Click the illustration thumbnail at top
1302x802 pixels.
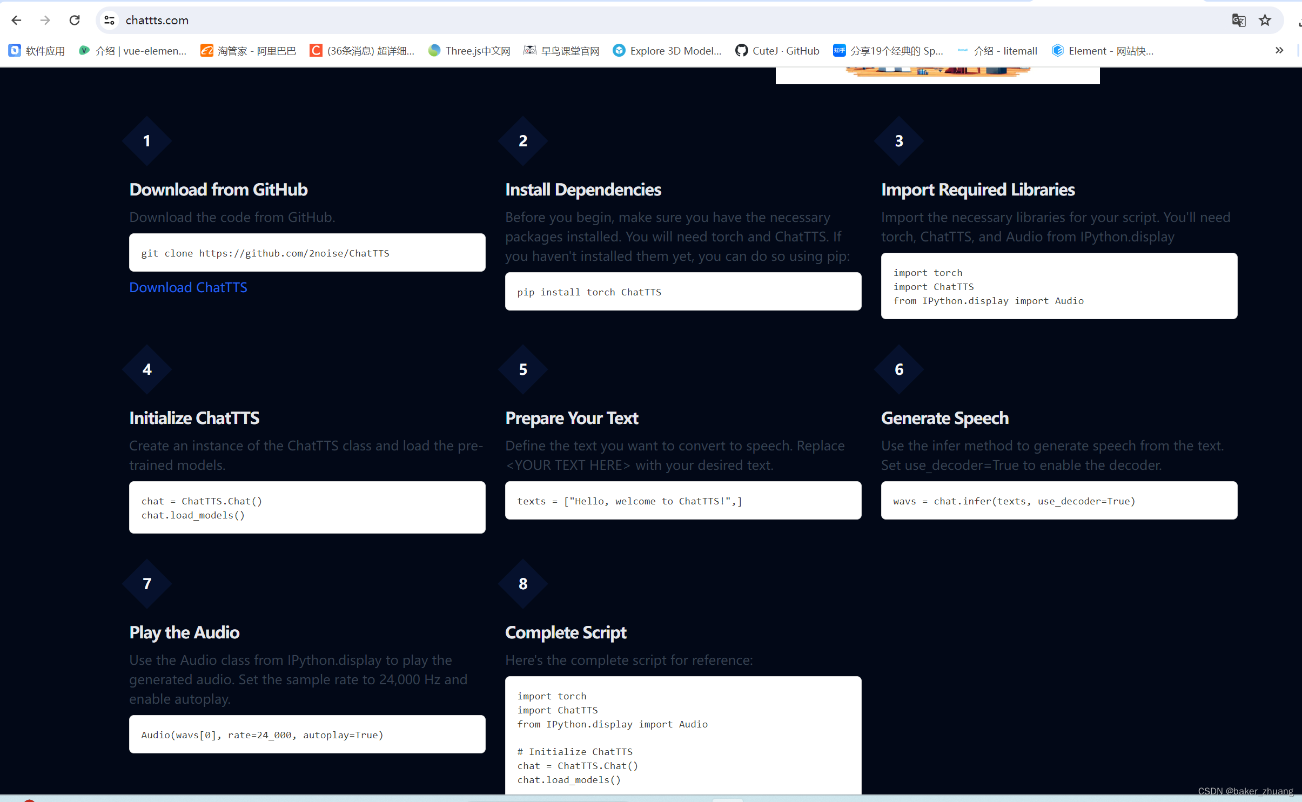tap(937, 75)
